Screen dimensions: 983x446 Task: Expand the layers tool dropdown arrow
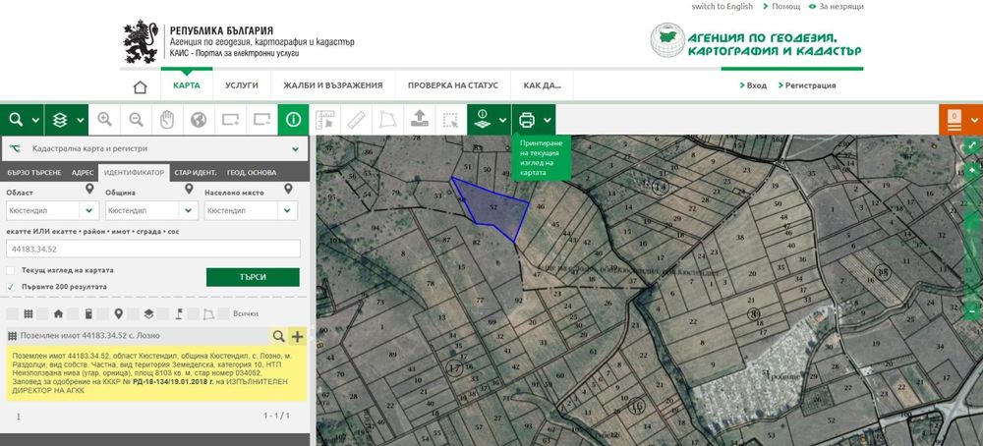pos(81,120)
